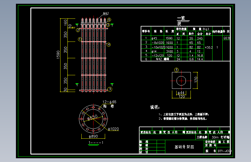Select note 1 about 上定位法兰
Viewport: 251px width, 162px height.
point(184,114)
